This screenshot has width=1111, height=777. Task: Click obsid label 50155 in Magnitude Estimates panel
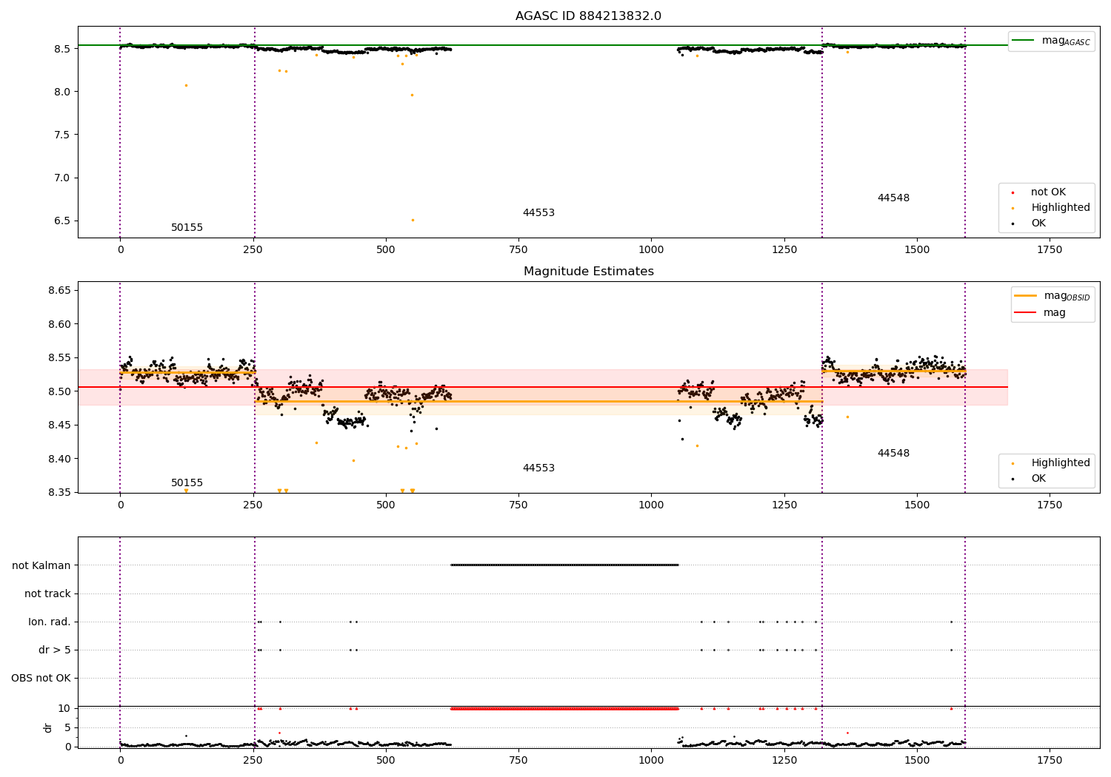click(x=187, y=483)
